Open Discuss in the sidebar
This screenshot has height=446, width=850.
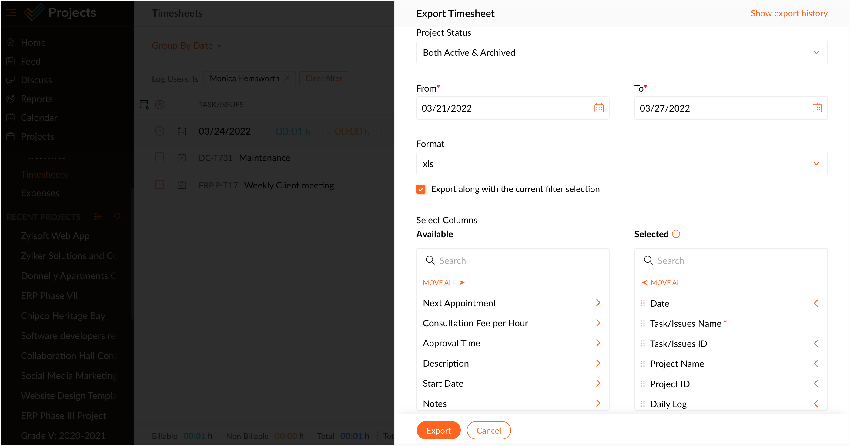click(x=36, y=80)
